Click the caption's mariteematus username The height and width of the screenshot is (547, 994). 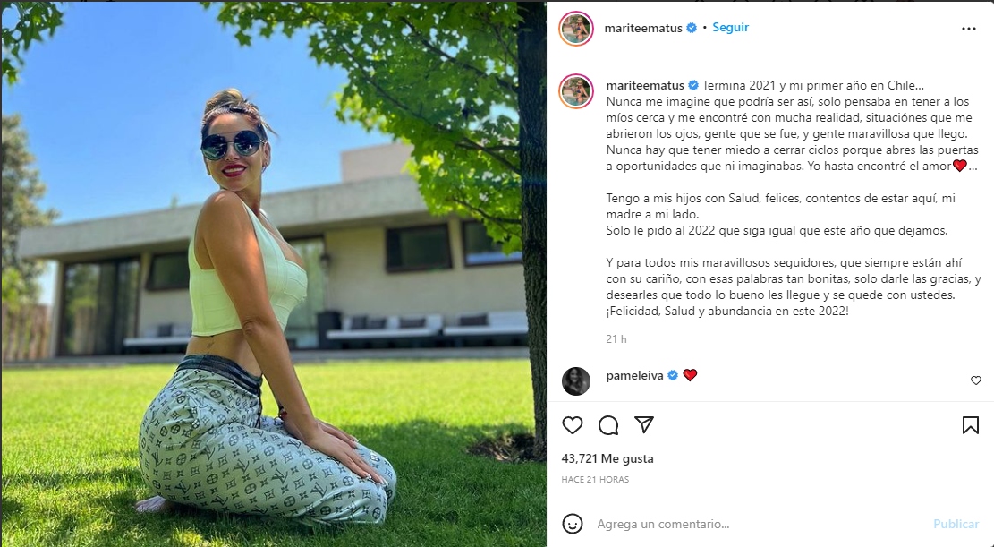point(645,85)
